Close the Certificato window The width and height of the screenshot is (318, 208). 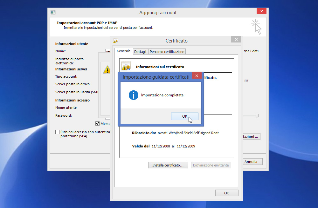coord(236,39)
